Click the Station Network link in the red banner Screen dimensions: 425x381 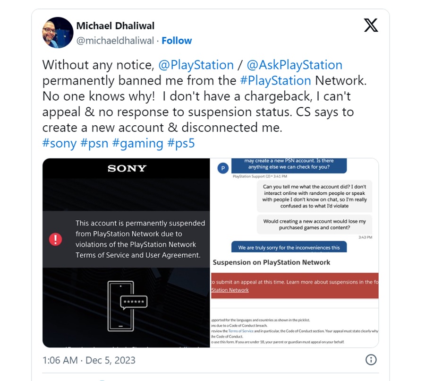coord(230,290)
